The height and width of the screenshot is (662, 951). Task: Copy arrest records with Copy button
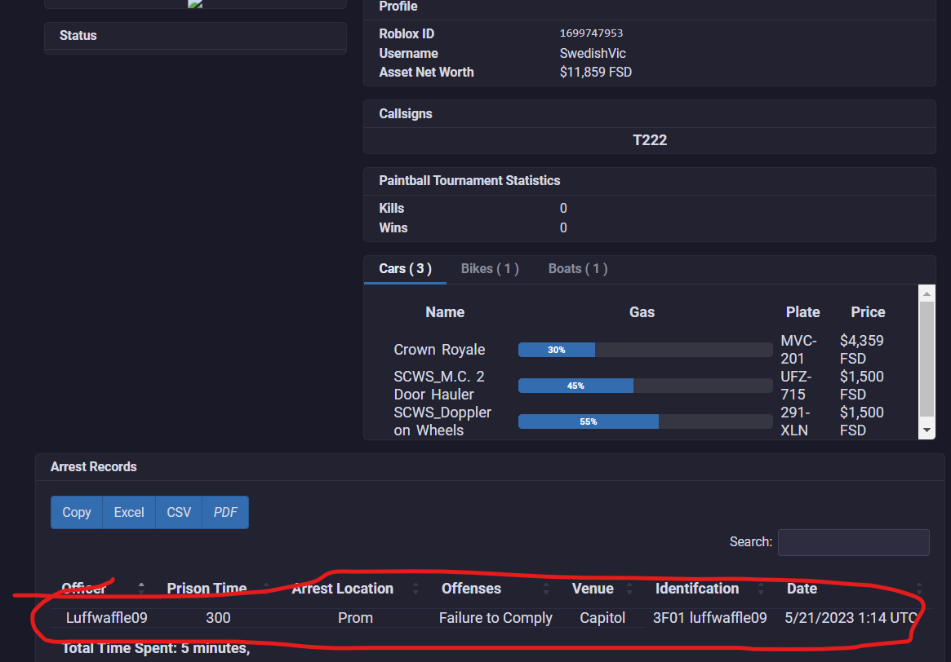(77, 513)
